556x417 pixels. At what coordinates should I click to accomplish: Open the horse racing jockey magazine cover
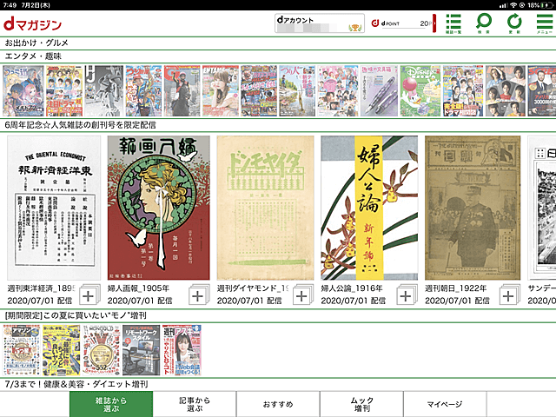coord(182,90)
